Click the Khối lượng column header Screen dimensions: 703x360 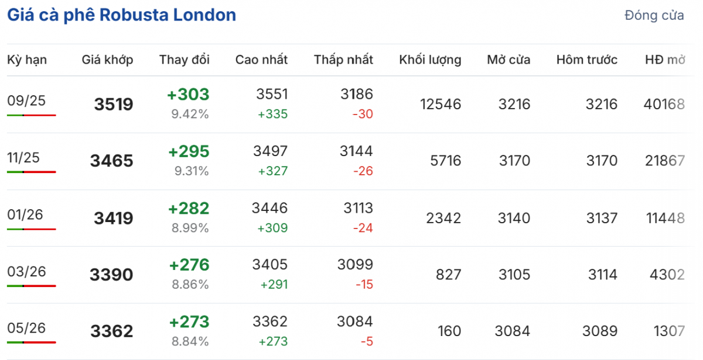pos(430,60)
